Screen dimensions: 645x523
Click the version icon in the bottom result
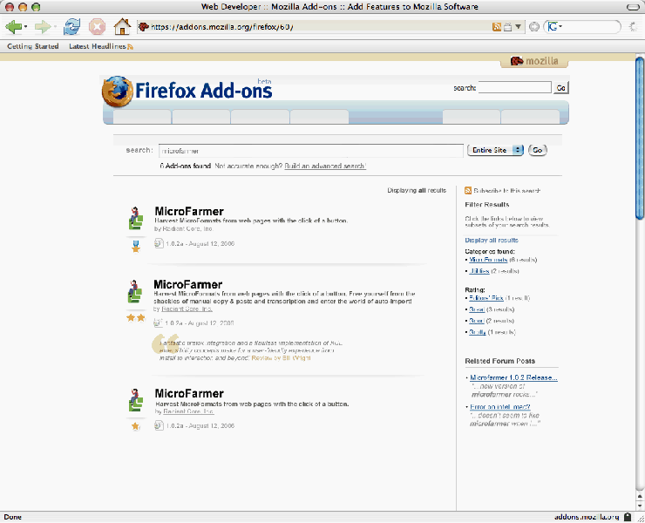pos(159,425)
